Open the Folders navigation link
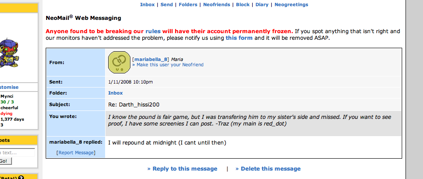Image resolution: width=423 pixels, height=179 pixels. (x=188, y=5)
